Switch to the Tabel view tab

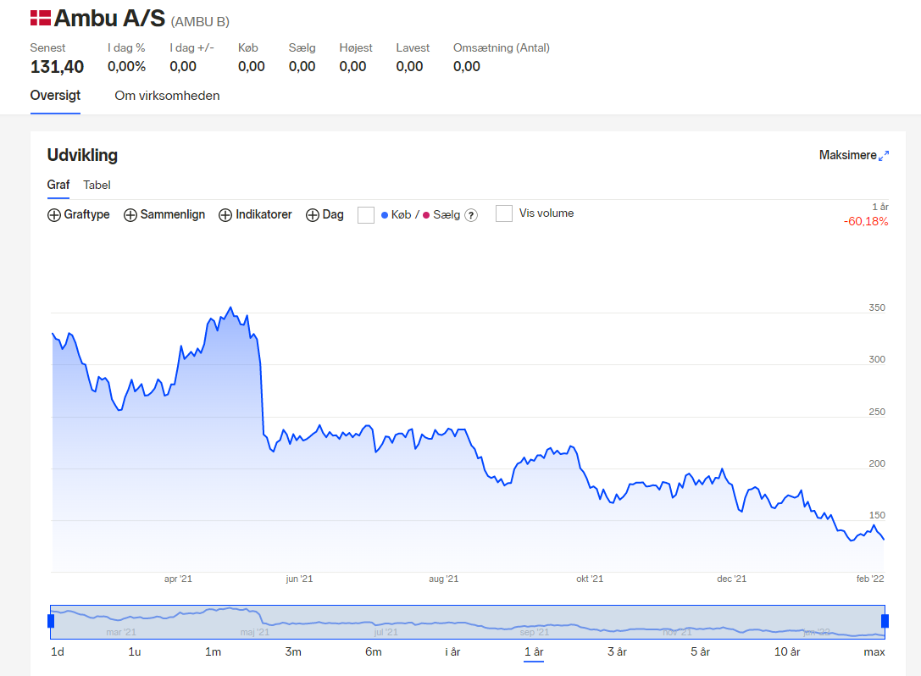pyautogui.click(x=97, y=185)
